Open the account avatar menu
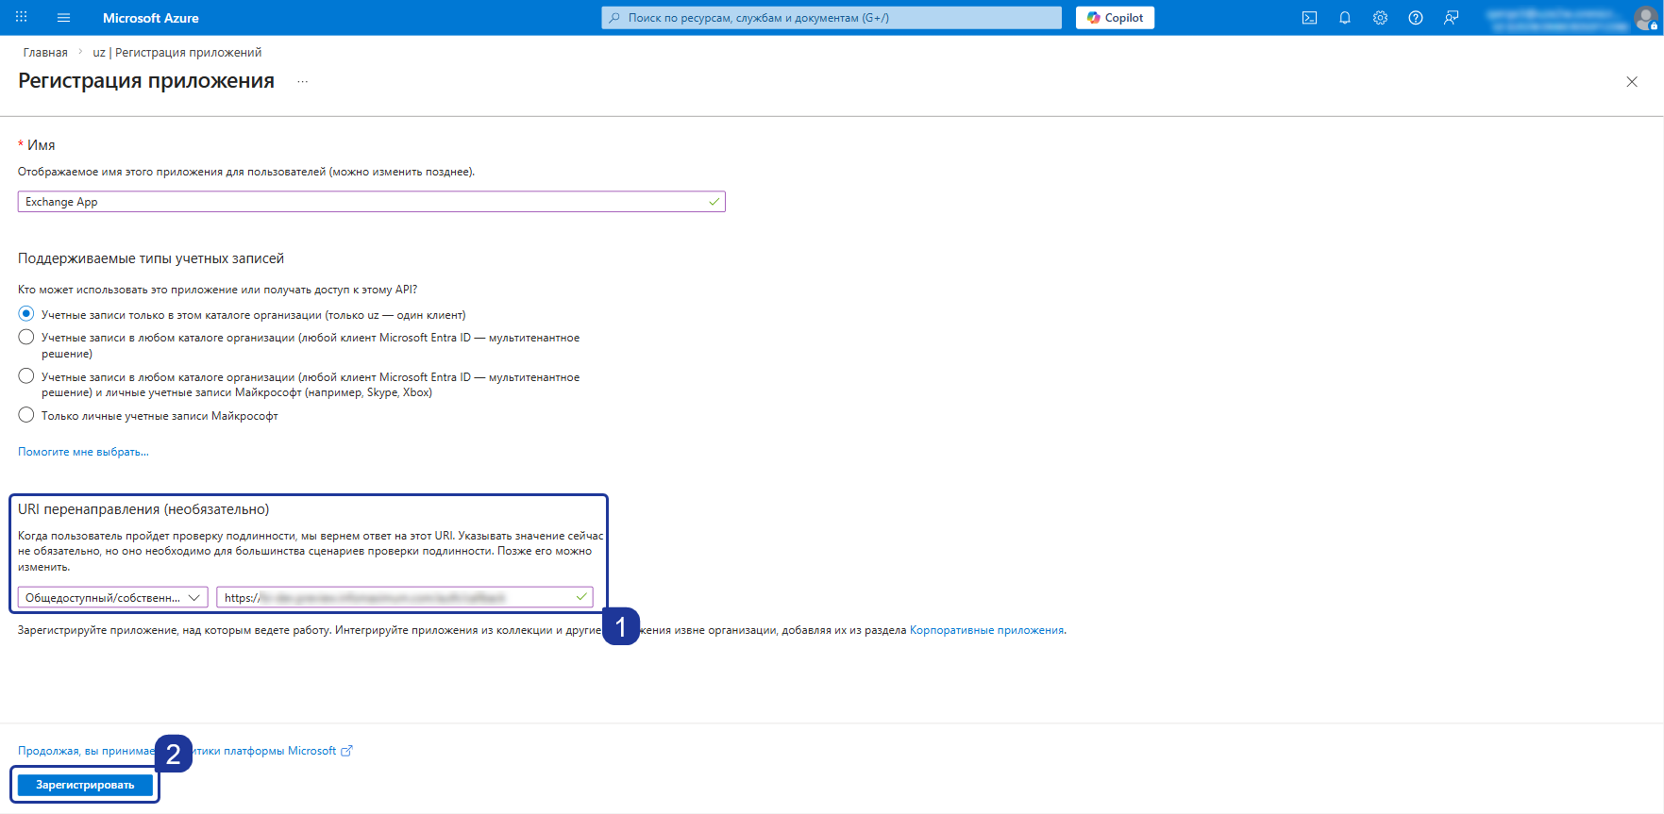 pos(1646,18)
